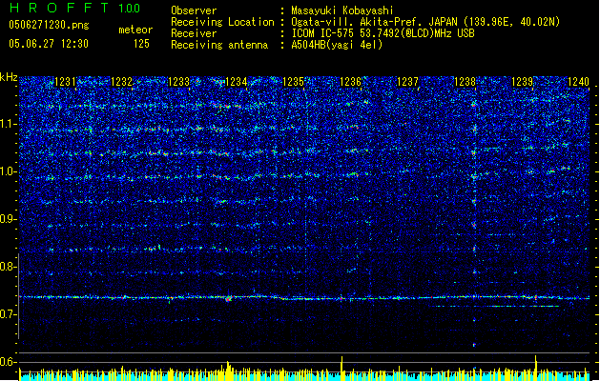This screenshot has height=381, width=600.
Task: Click the meteor label
Action: click(135, 30)
